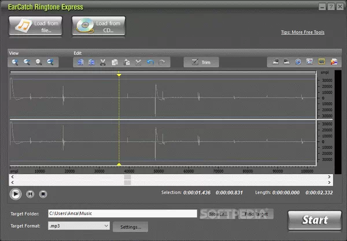Paste audio using the Paste icon
This screenshot has width=347, height=241.
127,62
